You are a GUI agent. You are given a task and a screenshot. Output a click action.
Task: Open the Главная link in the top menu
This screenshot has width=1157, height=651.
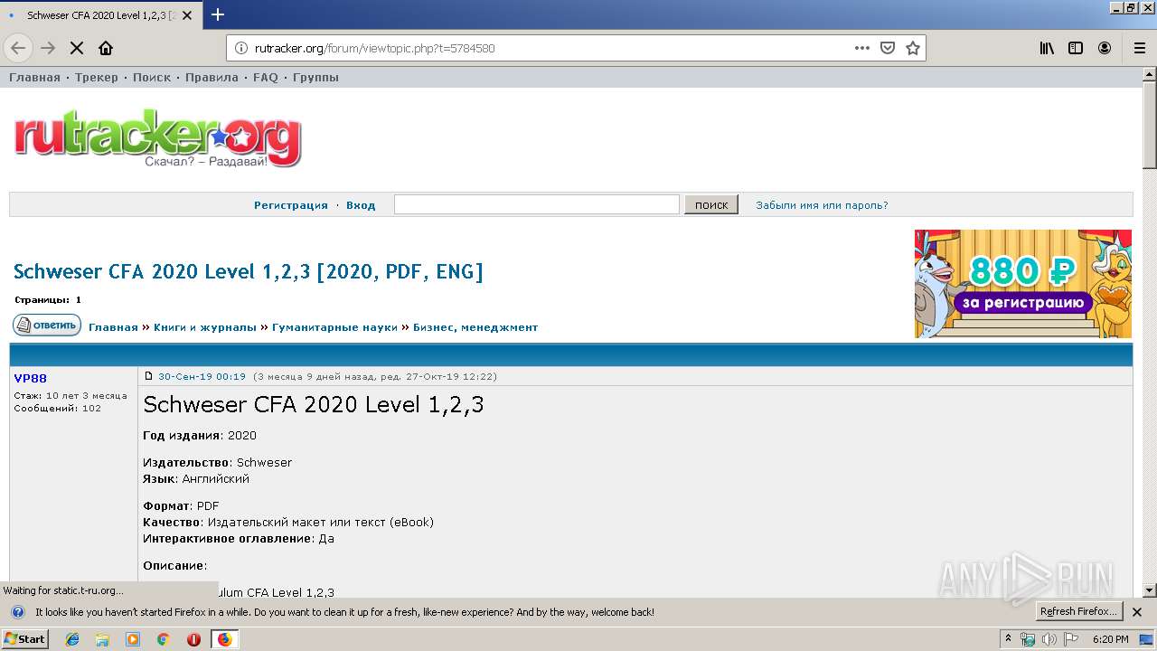(x=34, y=78)
